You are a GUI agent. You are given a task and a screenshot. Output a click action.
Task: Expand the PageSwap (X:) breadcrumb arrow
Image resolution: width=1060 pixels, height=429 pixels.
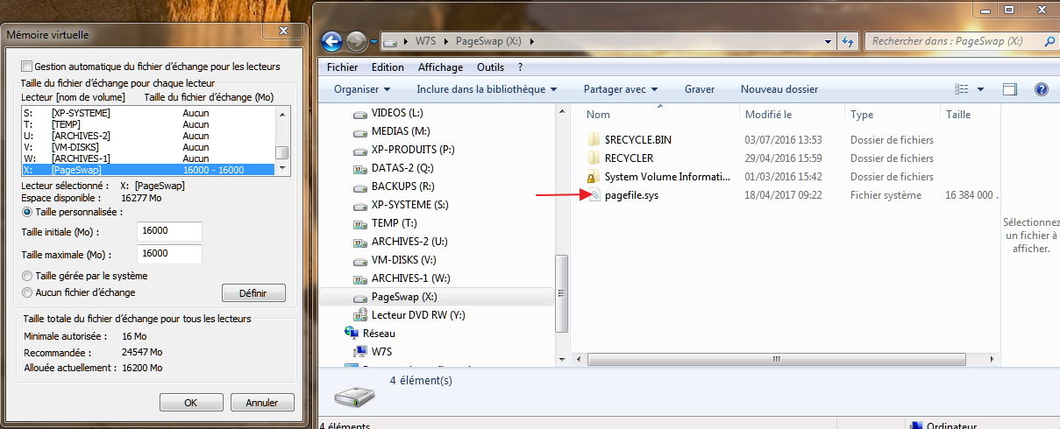531,41
